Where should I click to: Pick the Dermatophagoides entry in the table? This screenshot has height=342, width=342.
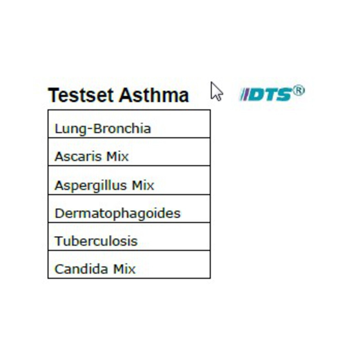(129, 209)
